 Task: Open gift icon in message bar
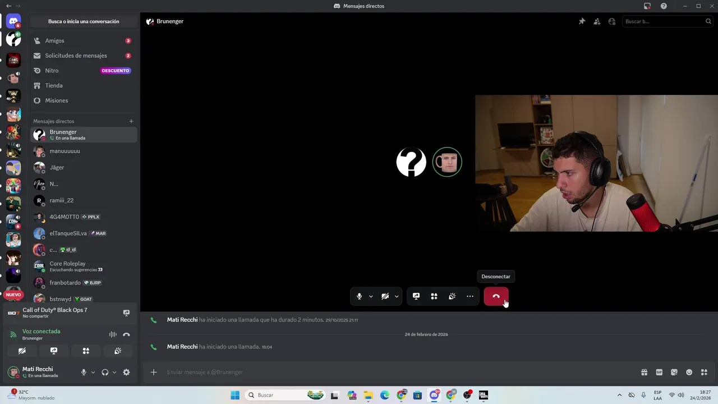coord(644,372)
